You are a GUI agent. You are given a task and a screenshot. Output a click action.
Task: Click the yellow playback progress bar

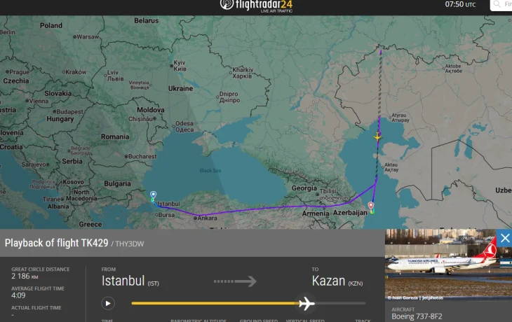[x=215, y=303]
